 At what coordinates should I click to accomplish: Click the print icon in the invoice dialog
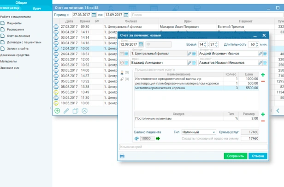(x=122, y=156)
